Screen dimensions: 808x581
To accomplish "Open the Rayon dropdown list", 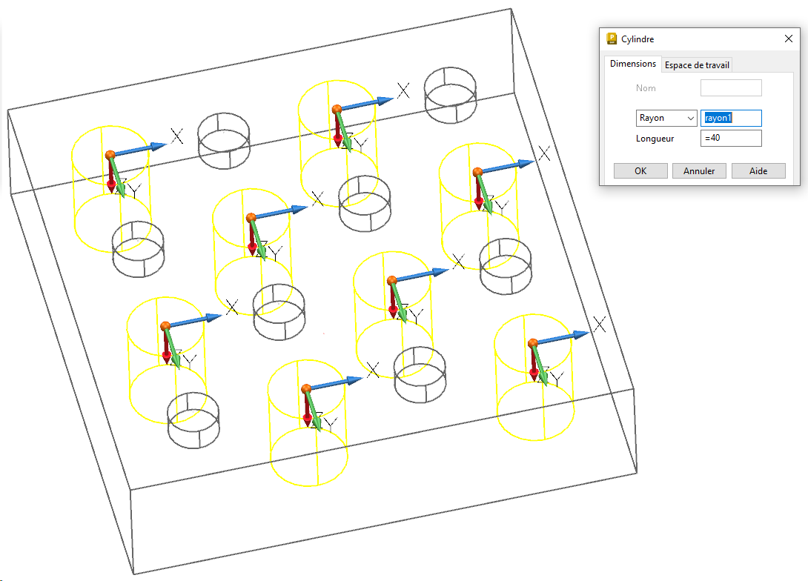I will 666,118.
